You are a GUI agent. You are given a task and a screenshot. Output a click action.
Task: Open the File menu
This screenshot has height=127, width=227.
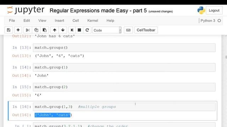pyautogui.click(x=12, y=20)
